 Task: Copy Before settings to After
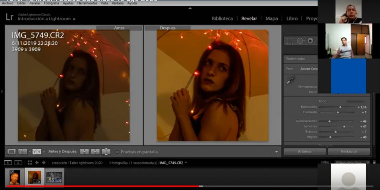[85, 152]
